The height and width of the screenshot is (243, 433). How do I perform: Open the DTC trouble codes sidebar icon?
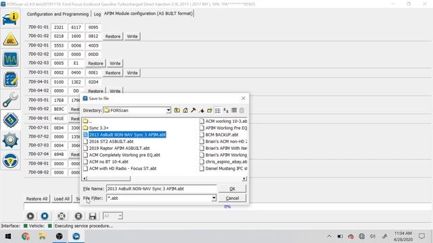[x=11, y=39]
